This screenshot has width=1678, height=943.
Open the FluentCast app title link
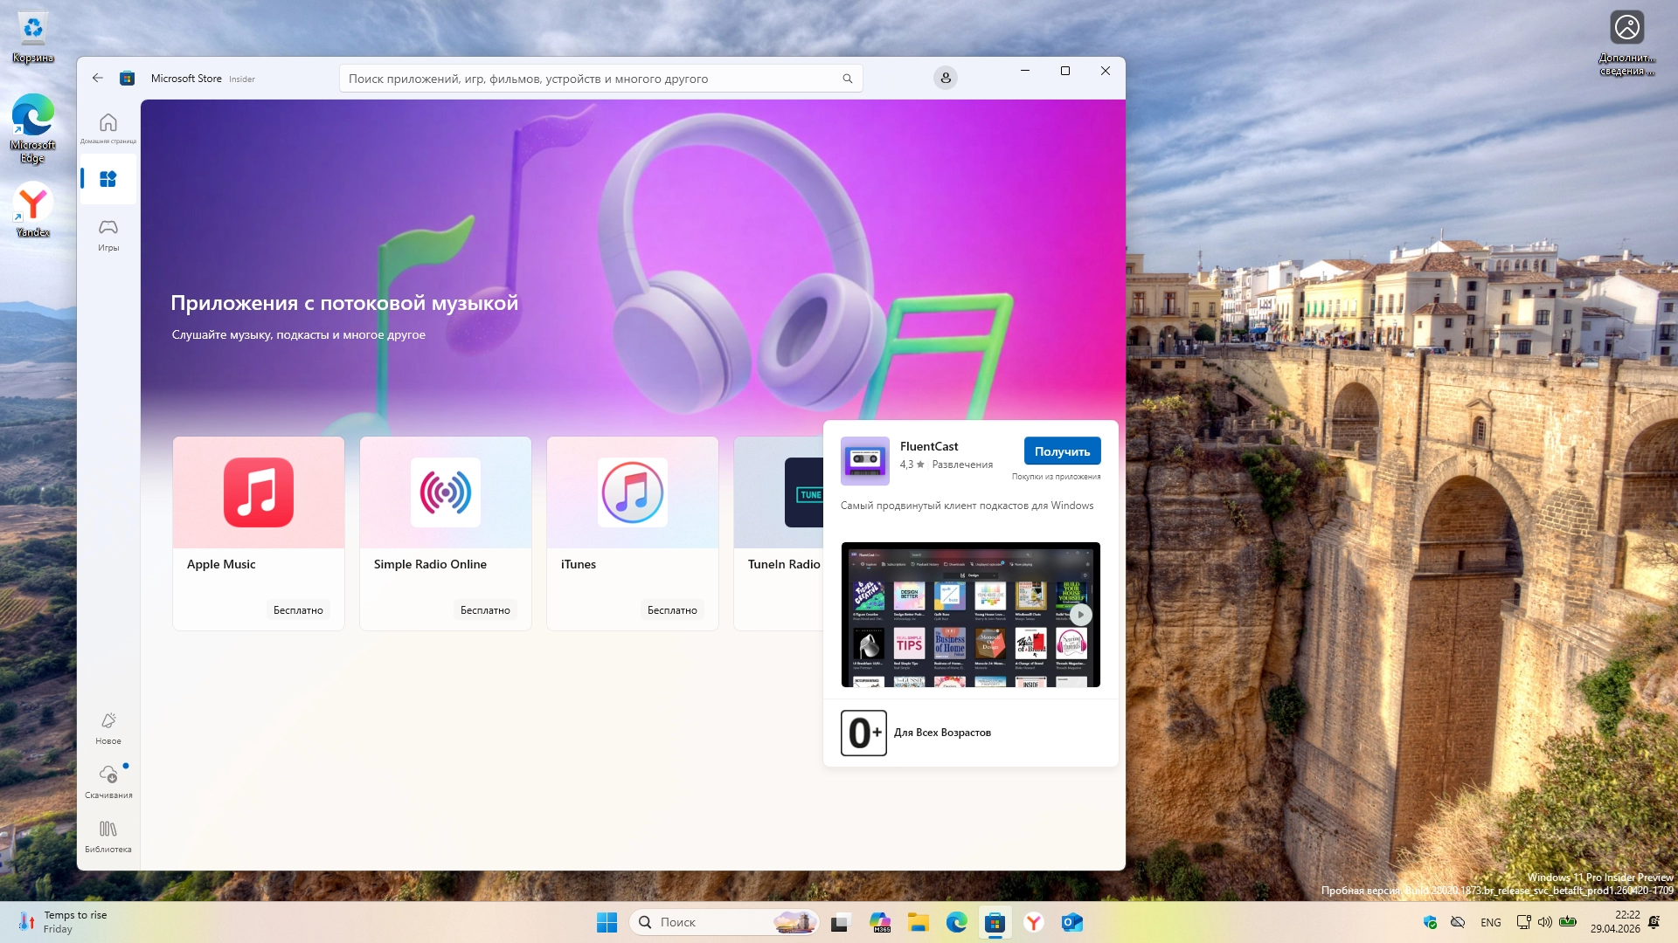coord(928,446)
